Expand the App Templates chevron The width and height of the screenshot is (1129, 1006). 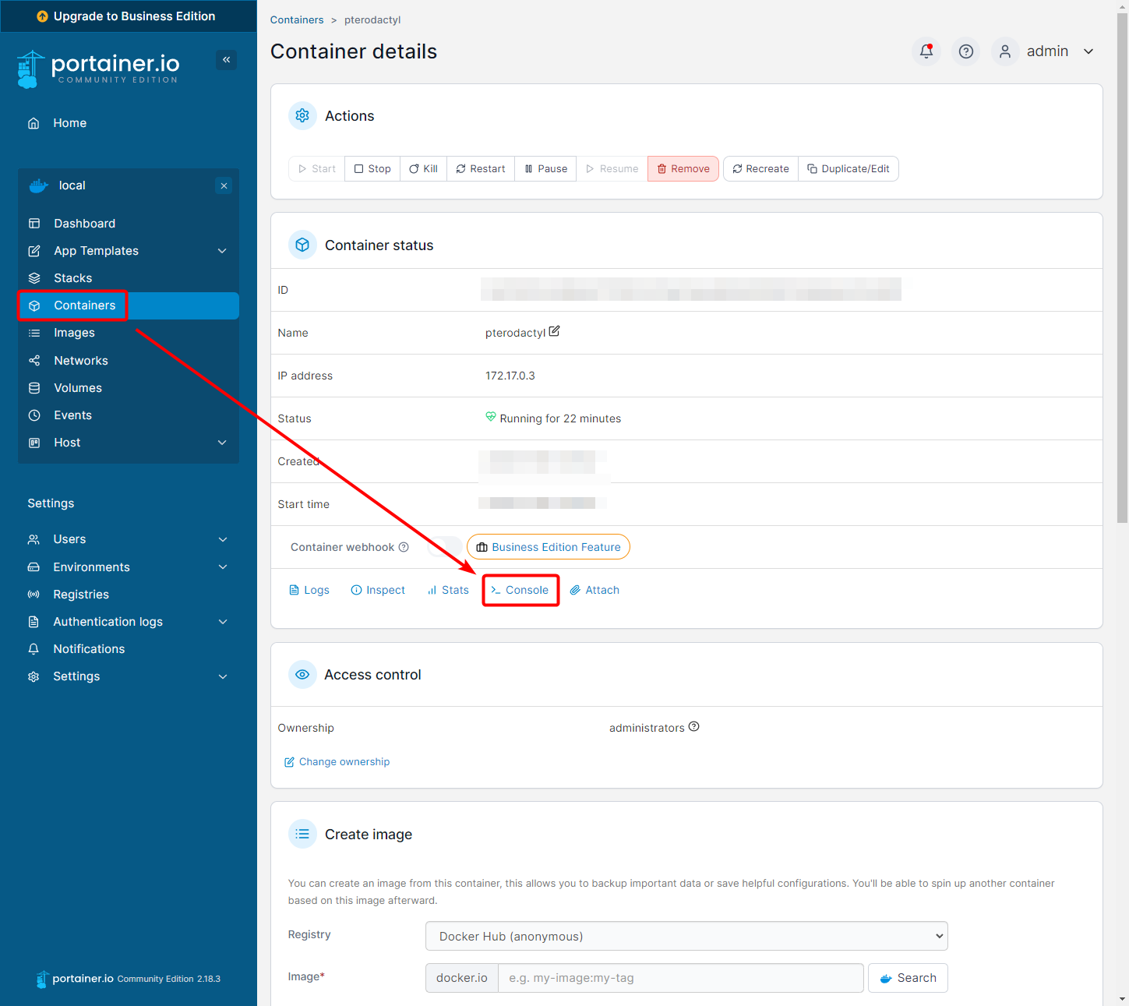[x=222, y=251]
